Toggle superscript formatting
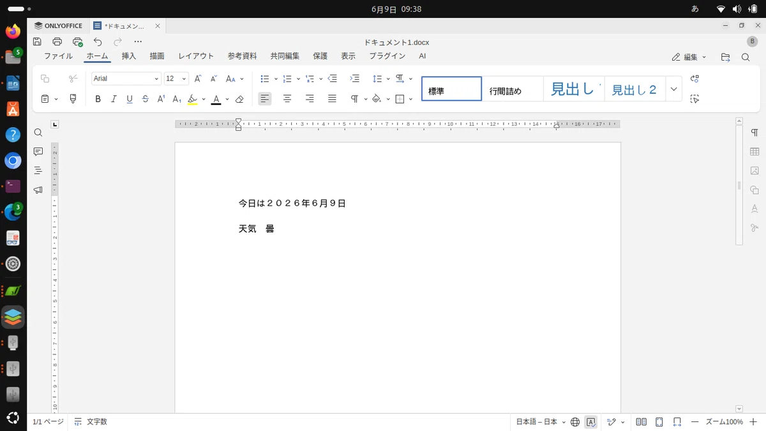Screen dimensions: 766x431 (x=161, y=99)
